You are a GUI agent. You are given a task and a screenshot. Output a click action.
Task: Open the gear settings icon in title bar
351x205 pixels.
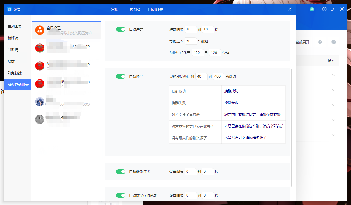(x=324, y=9)
